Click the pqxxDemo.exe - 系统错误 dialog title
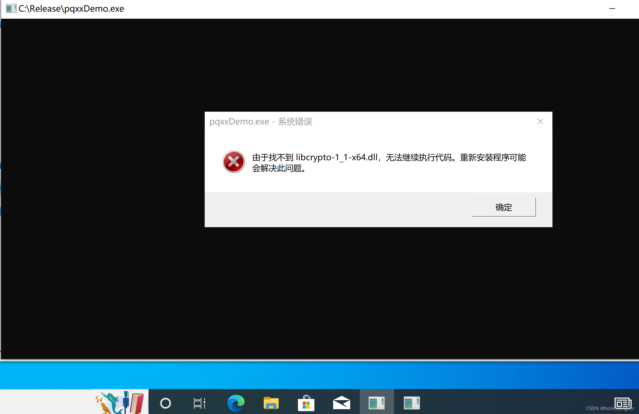Image resolution: width=639 pixels, height=414 pixels. (260, 122)
